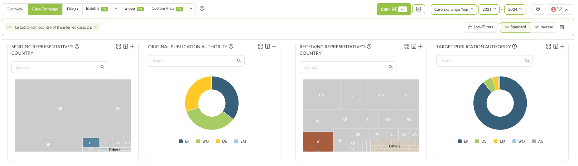Open the Case Exchange Year dropdown

click(x=453, y=9)
